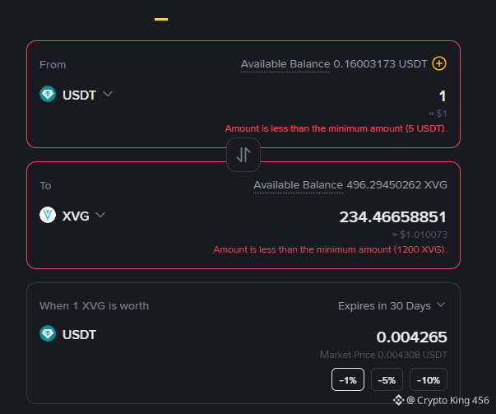Click the yellow plus deposit icon
496x414 pixels.
(x=439, y=63)
